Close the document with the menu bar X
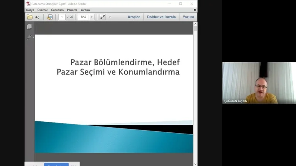This screenshot has width=296, height=166. point(195,10)
